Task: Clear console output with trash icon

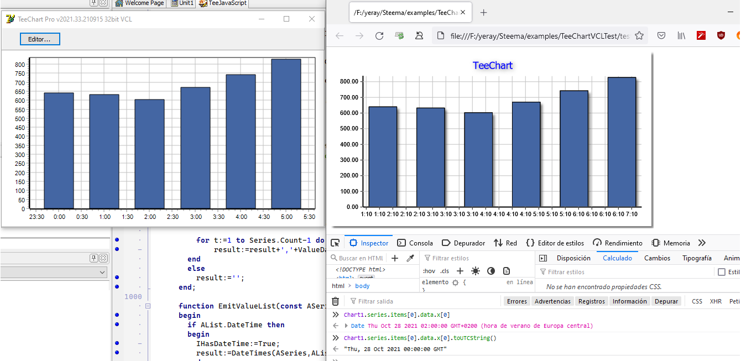Action: click(x=335, y=301)
